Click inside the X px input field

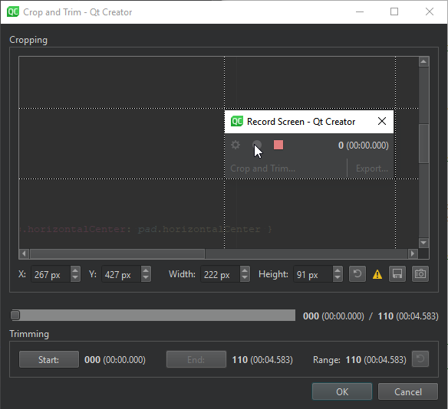[51, 274]
